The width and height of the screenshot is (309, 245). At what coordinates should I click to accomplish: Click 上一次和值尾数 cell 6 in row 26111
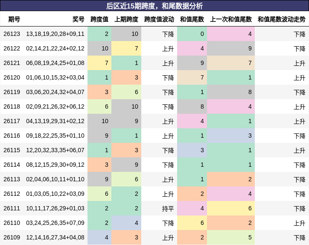231,208
